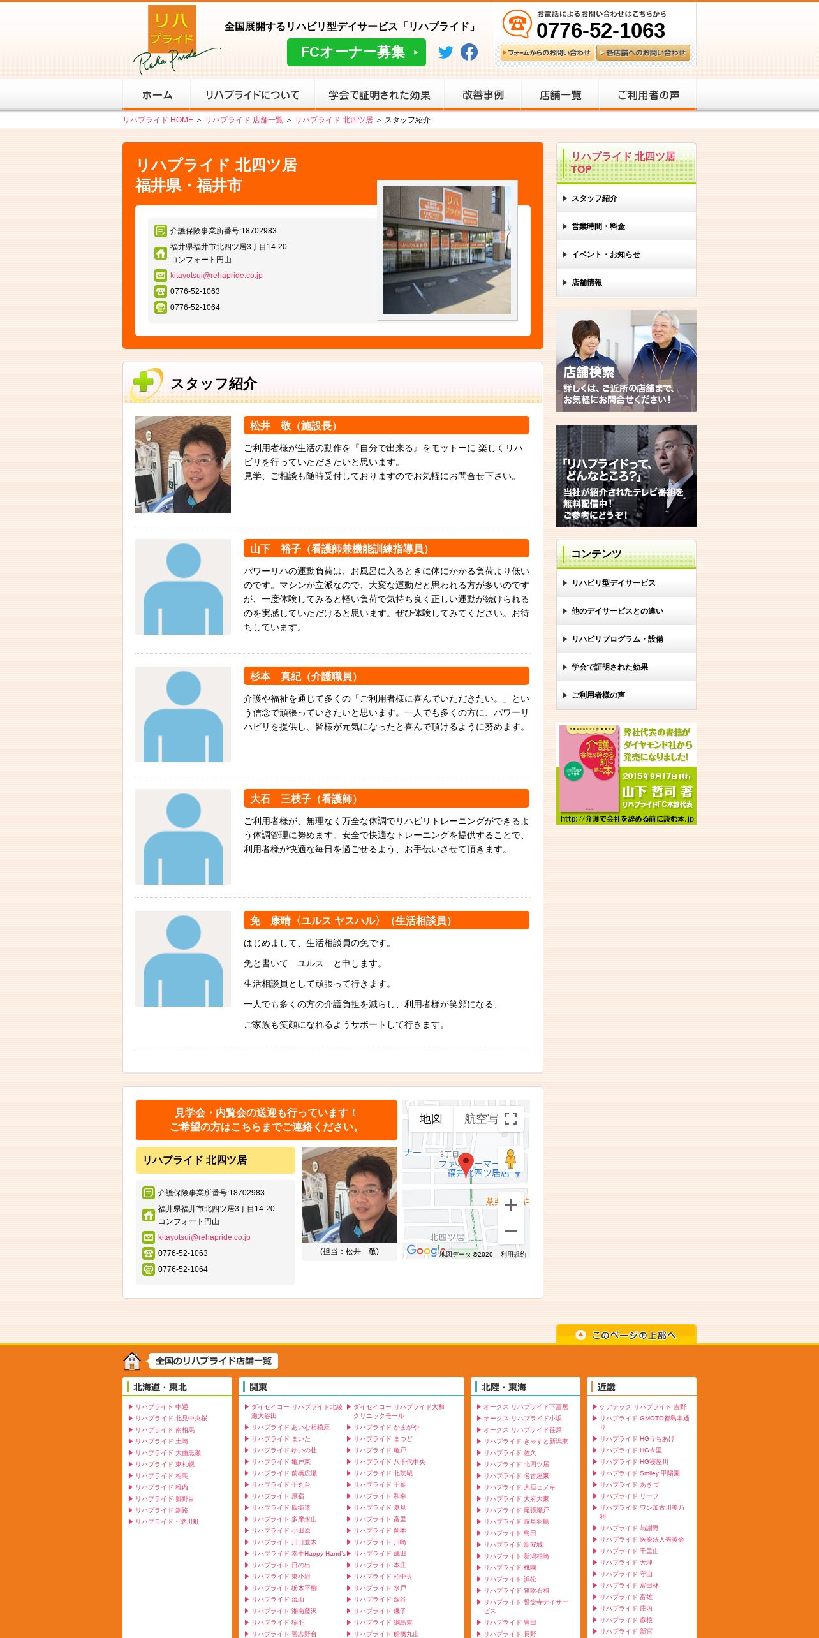
Task: Click the red location pin on map
Action: click(466, 1164)
